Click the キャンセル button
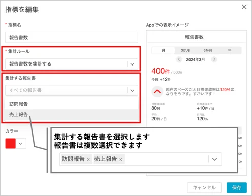Viewport: 252px width, 196px height. click(204, 188)
